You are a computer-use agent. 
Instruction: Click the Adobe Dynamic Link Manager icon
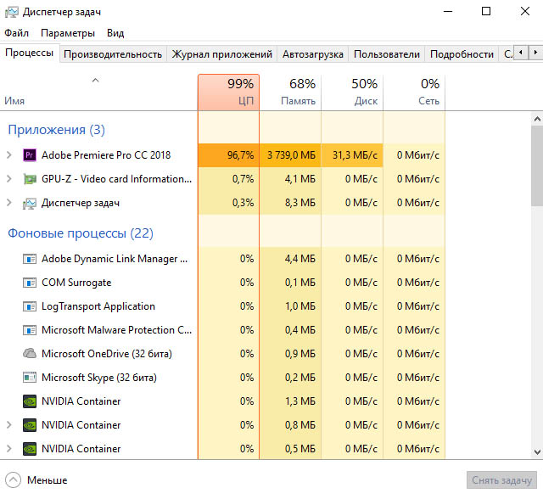coord(30,259)
